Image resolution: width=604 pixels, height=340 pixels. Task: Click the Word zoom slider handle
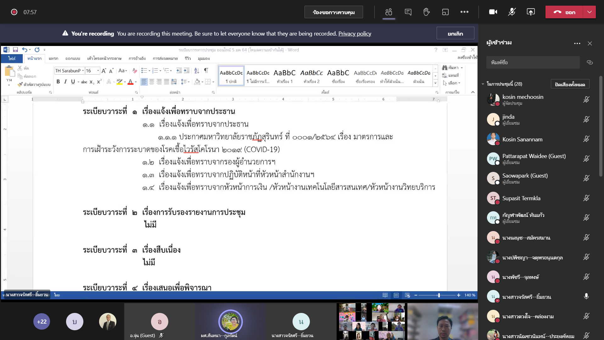pyautogui.click(x=439, y=295)
